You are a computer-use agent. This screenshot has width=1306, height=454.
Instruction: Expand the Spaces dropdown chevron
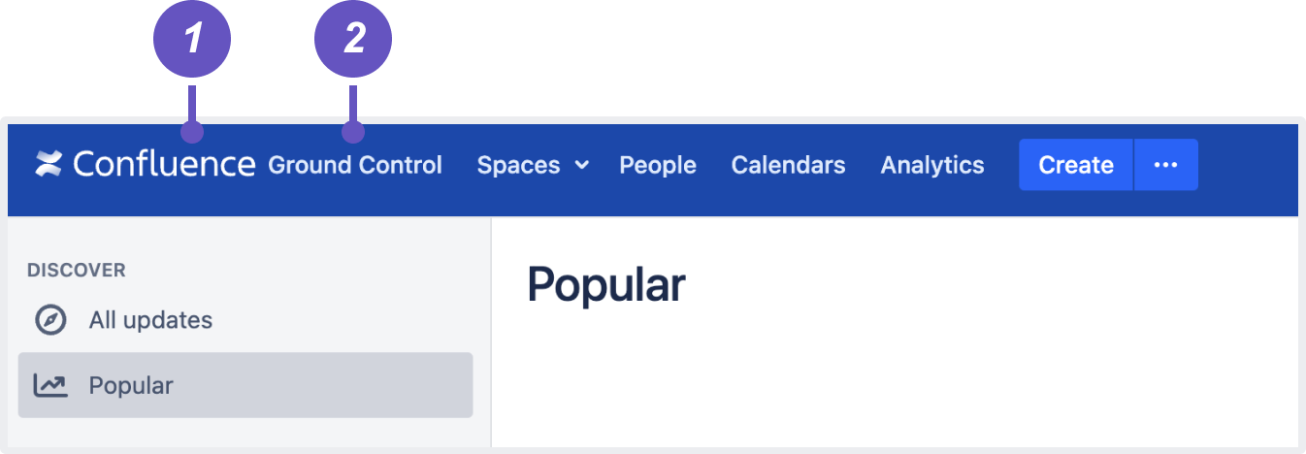click(582, 165)
